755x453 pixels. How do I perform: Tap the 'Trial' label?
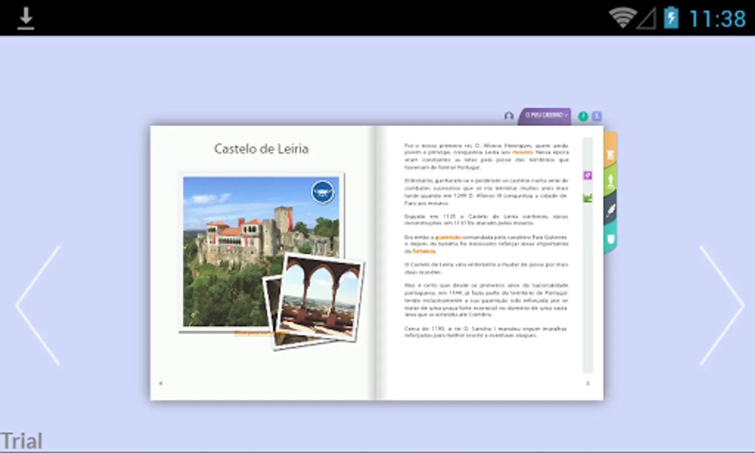click(21, 441)
